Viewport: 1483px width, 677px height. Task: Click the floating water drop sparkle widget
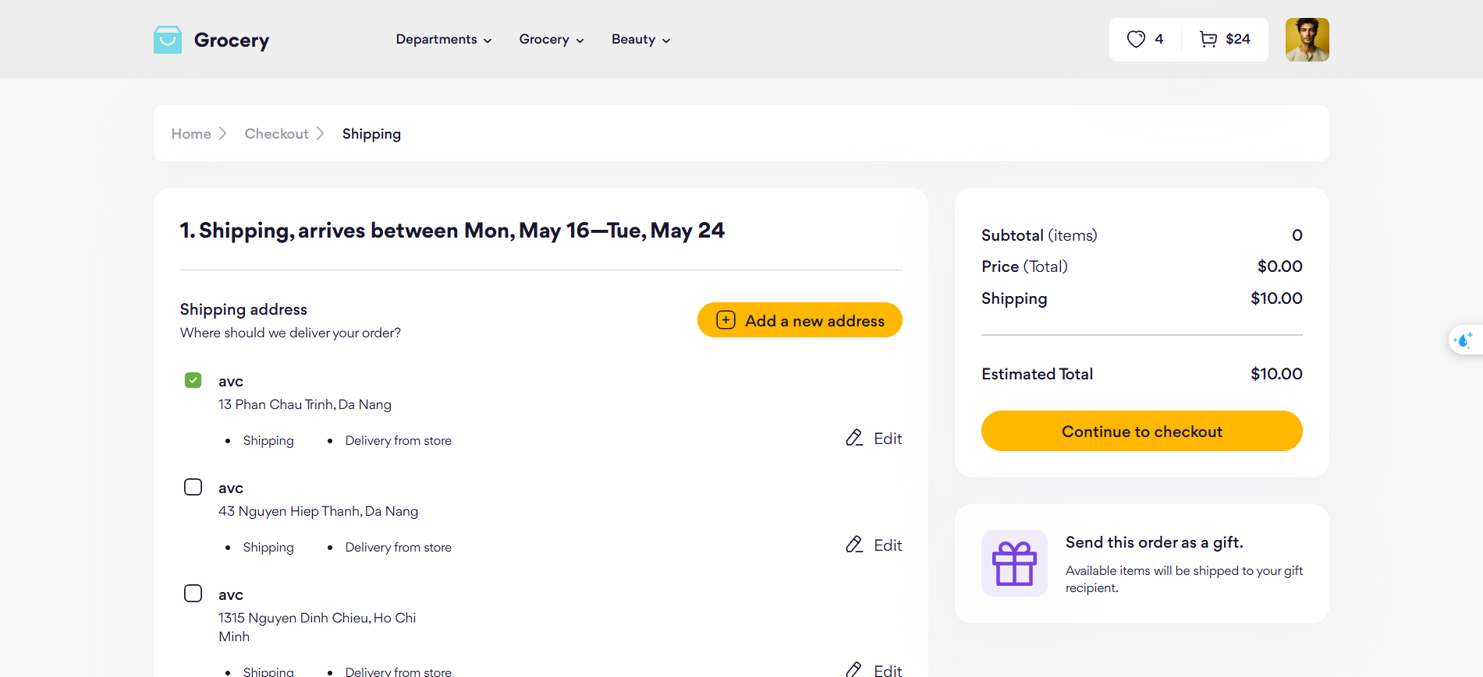pyautogui.click(x=1463, y=340)
